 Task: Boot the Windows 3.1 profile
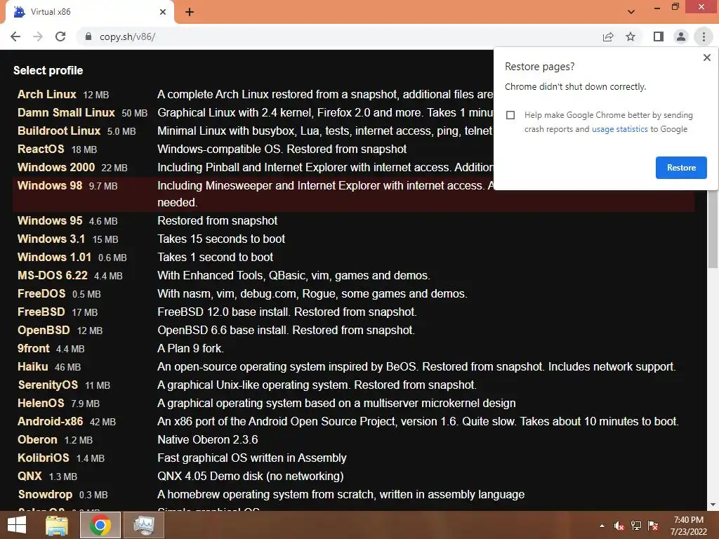[x=51, y=239]
